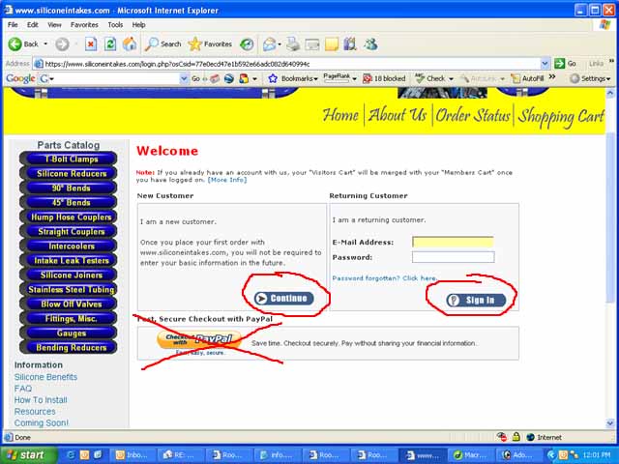Expand the Mail icon dropdown arrow
Screen dimensions: 619x464
tap(280, 43)
